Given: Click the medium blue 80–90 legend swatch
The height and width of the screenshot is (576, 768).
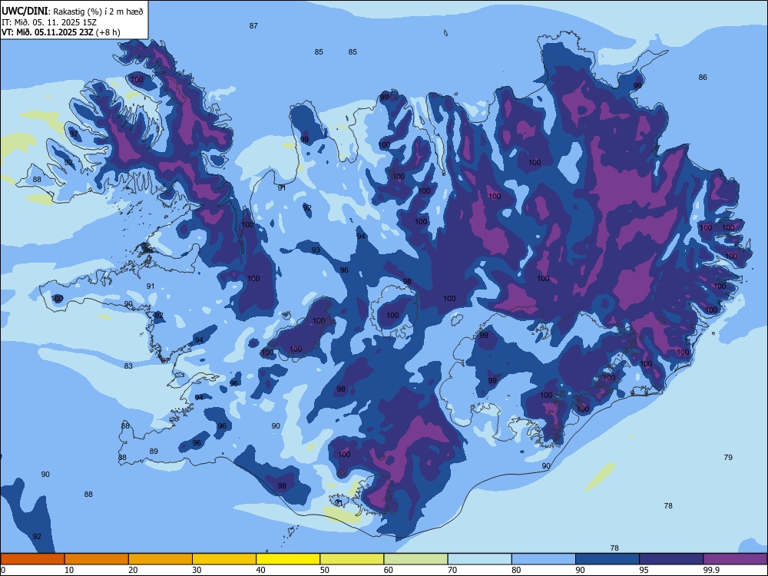Looking at the screenshot, I should (x=544, y=559).
